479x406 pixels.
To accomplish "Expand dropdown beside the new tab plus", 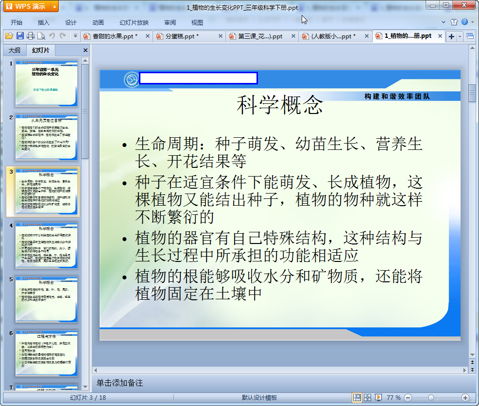I will tap(460, 37).
